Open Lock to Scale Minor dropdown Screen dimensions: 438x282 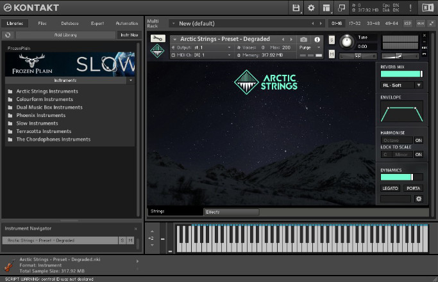pyautogui.click(x=401, y=154)
